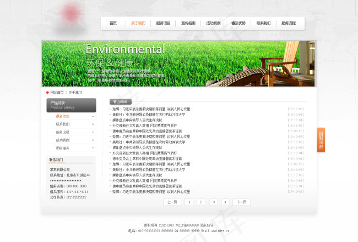The height and width of the screenshot is (242, 358).
Task: Click the 公司传真 fax number 222-22222222
Action: coord(77,197)
